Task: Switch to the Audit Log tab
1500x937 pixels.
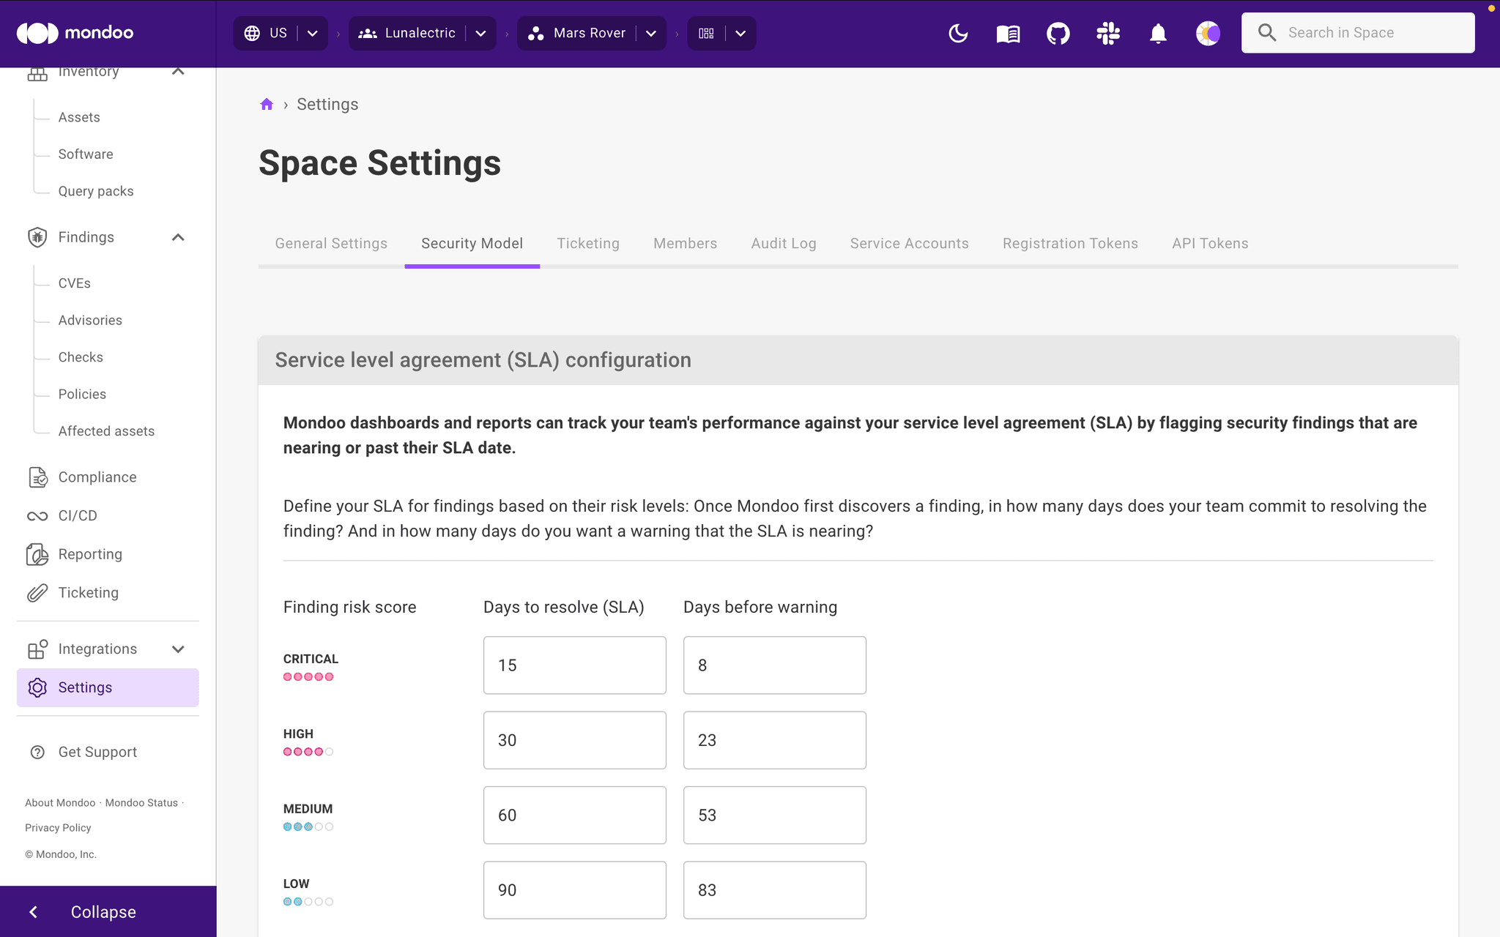Action: [x=783, y=243]
